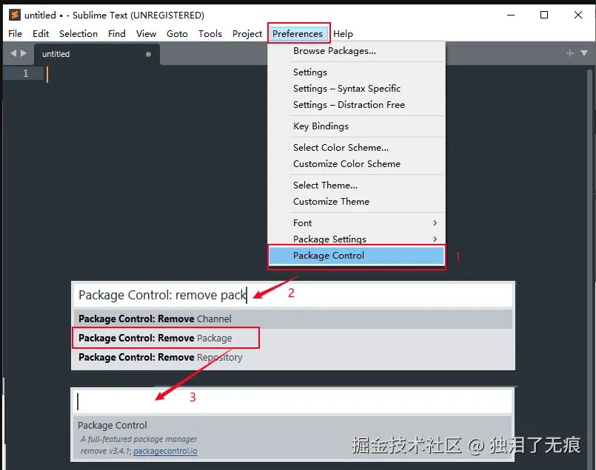Expand the Package Settings submenu
The height and width of the screenshot is (470, 596).
pyautogui.click(x=356, y=239)
